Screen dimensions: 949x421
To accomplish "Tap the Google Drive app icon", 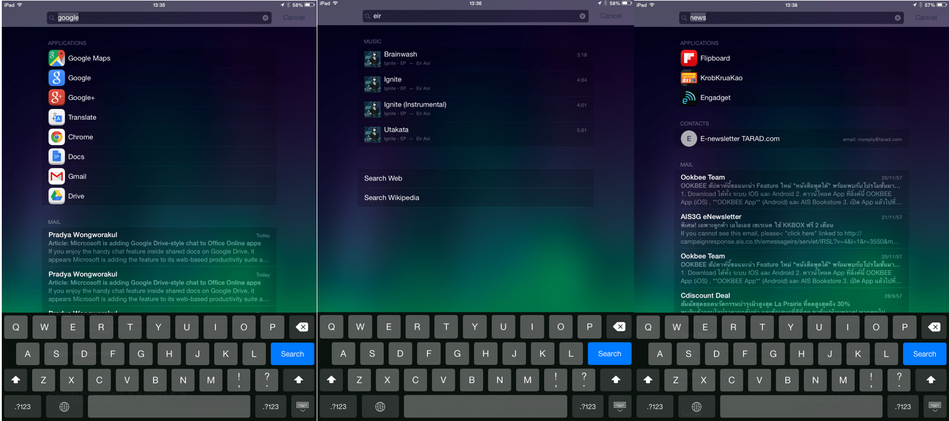I will (57, 196).
